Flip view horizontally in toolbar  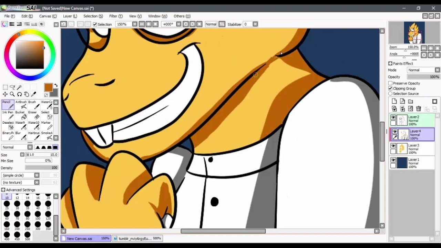[222, 24]
